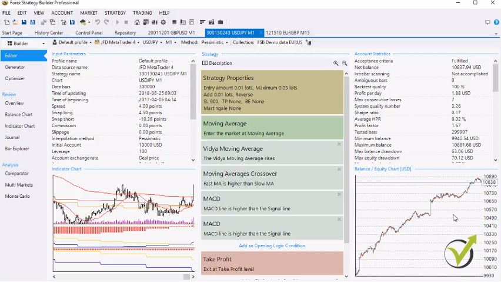Click the add-to-collection icon after FSB Demo data

pos(308,42)
